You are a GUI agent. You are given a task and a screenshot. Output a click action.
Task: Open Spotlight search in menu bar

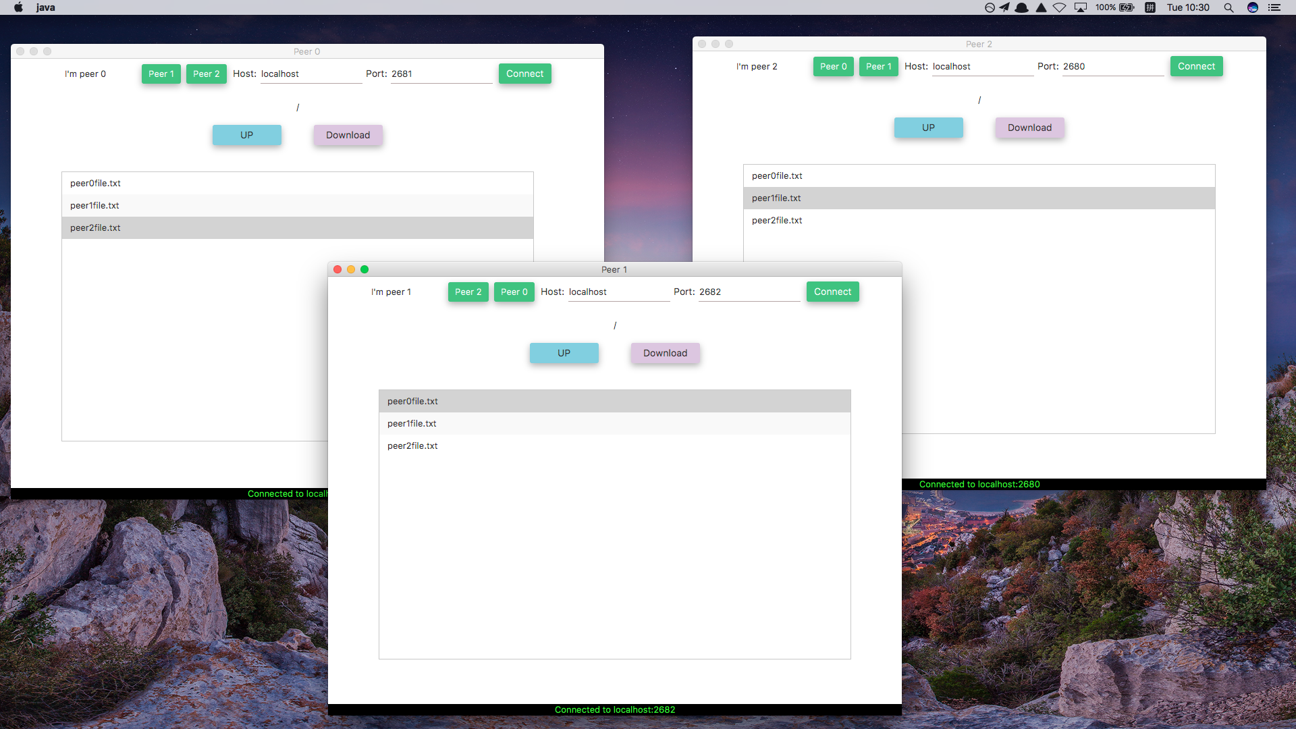[1228, 7]
